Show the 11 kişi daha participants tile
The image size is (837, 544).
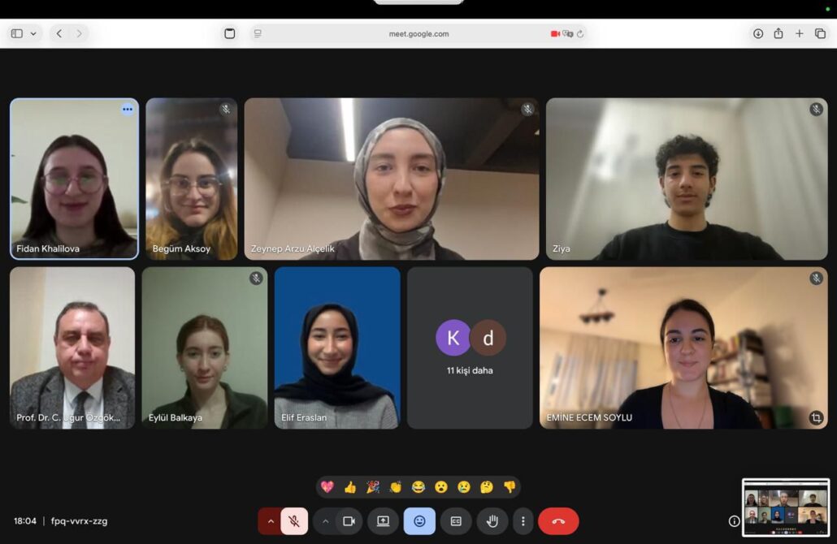470,348
